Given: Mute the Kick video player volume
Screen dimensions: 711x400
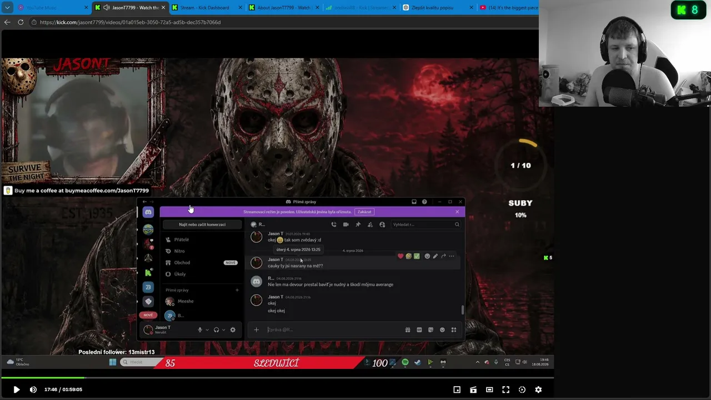Looking at the screenshot, I should (33, 389).
